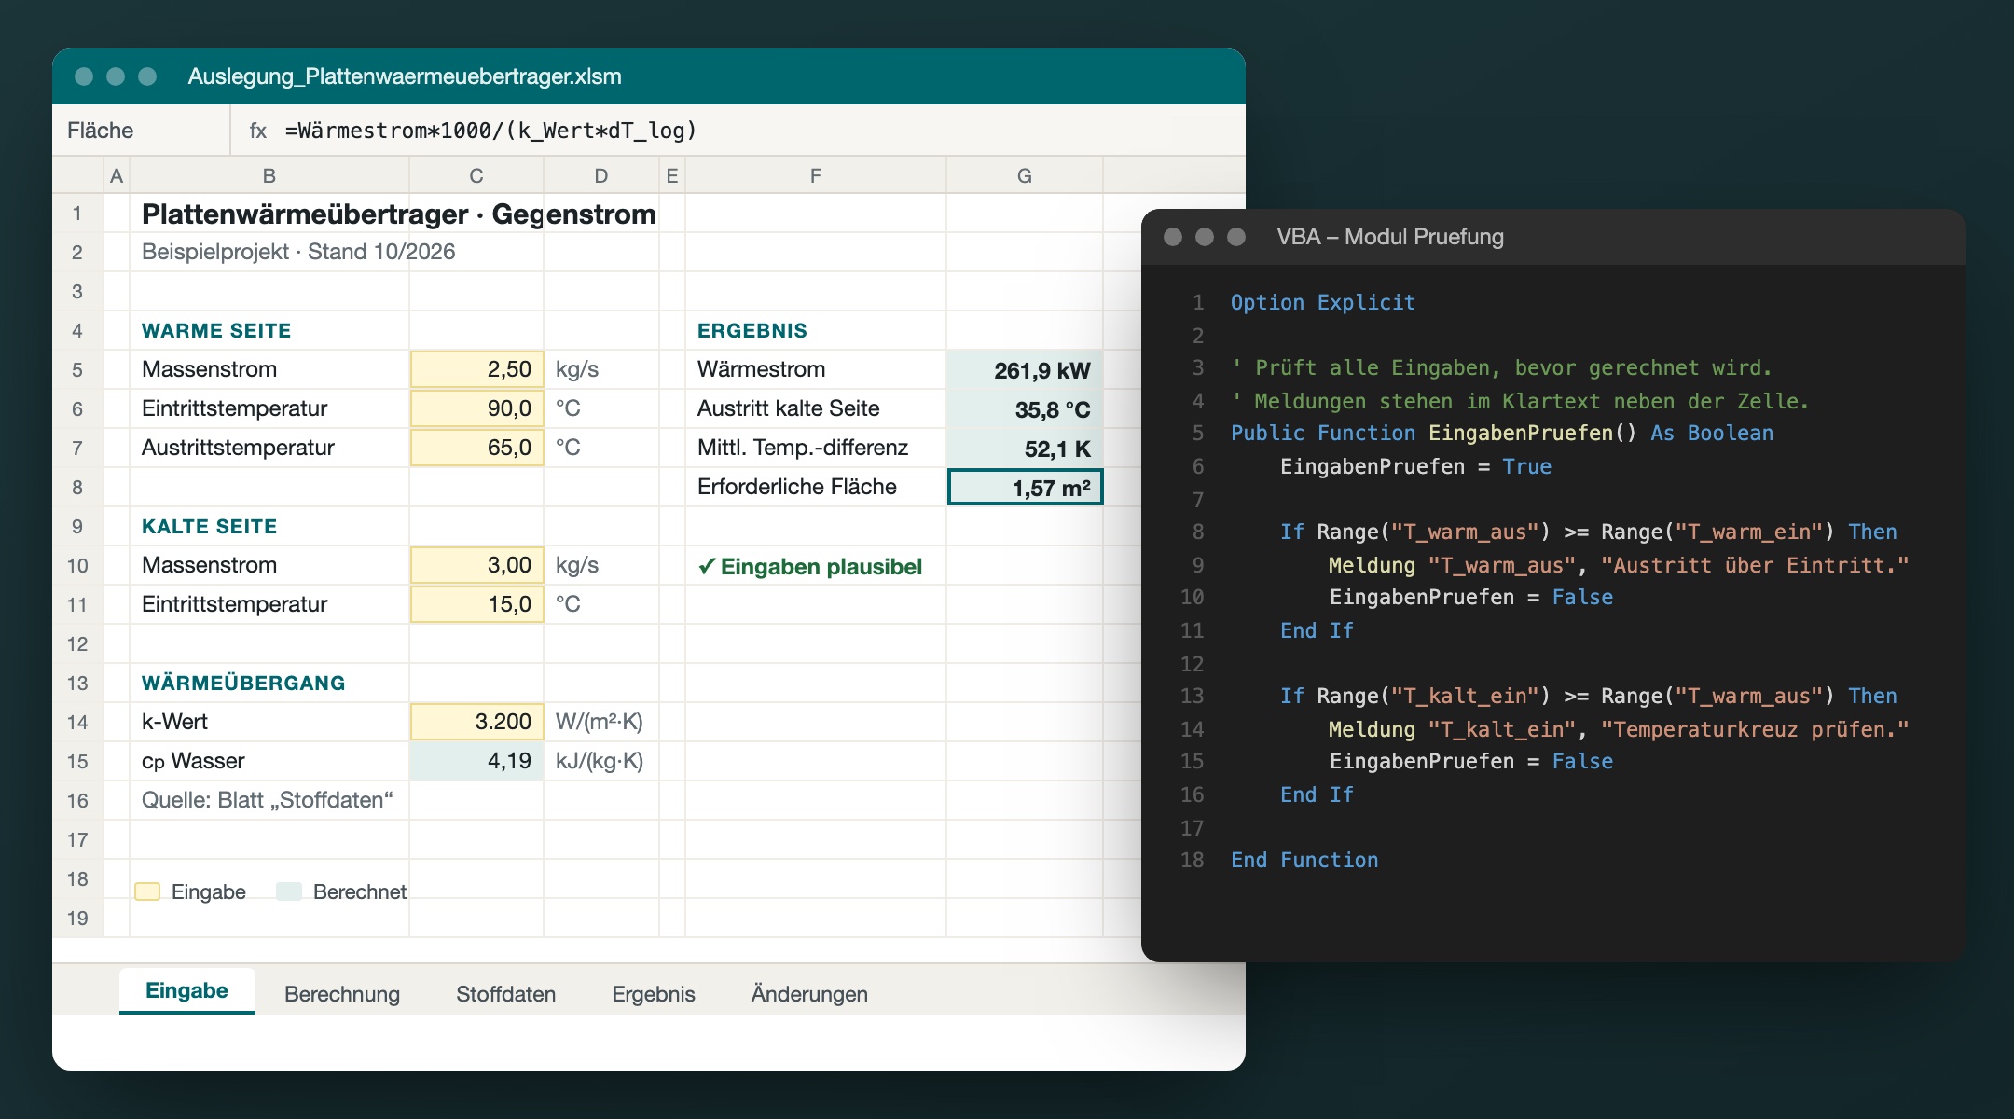Switch to the Berechnung sheet tab
This screenshot has width=2014, height=1119.
(342, 993)
